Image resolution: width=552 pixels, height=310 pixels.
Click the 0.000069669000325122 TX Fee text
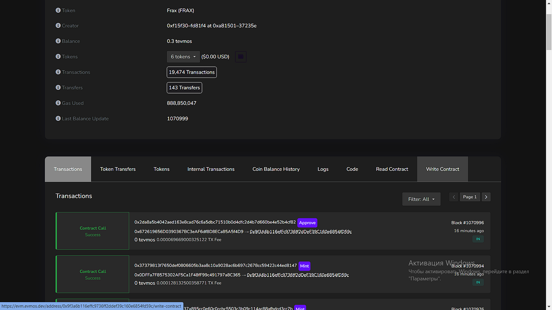point(189,240)
